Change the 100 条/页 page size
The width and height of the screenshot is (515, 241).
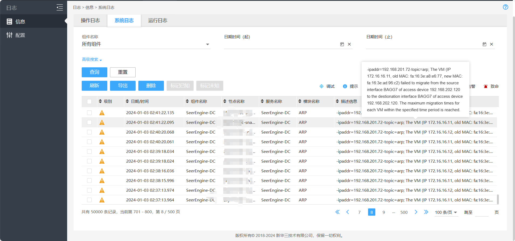[x=446, y=212]
